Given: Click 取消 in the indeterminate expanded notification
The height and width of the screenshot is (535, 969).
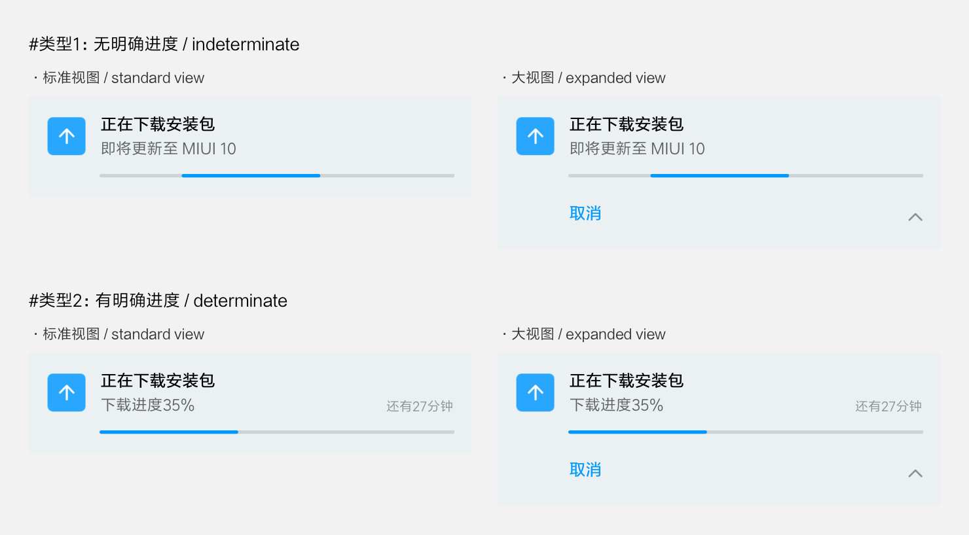Looking at the screenshot, I should click(x=585, y=213).
